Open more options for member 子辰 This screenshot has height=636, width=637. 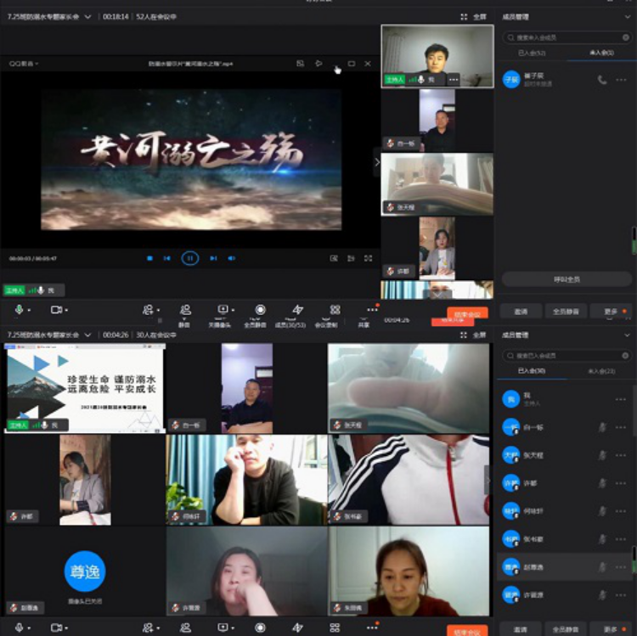[621, 80]
